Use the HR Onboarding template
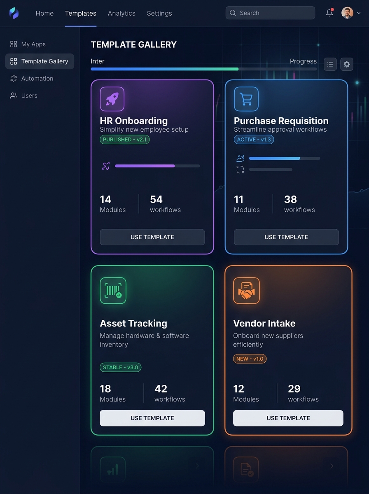 click(152, 237)
